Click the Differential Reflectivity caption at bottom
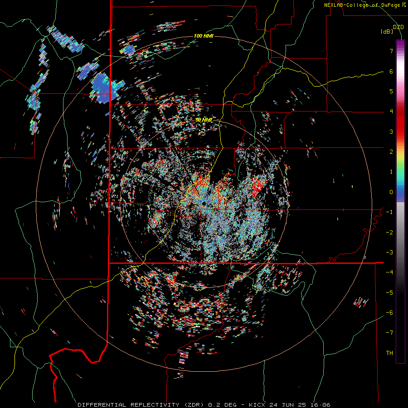Image resolution: width=408 pixels, height=408 pixels. (x=204, y=405)
